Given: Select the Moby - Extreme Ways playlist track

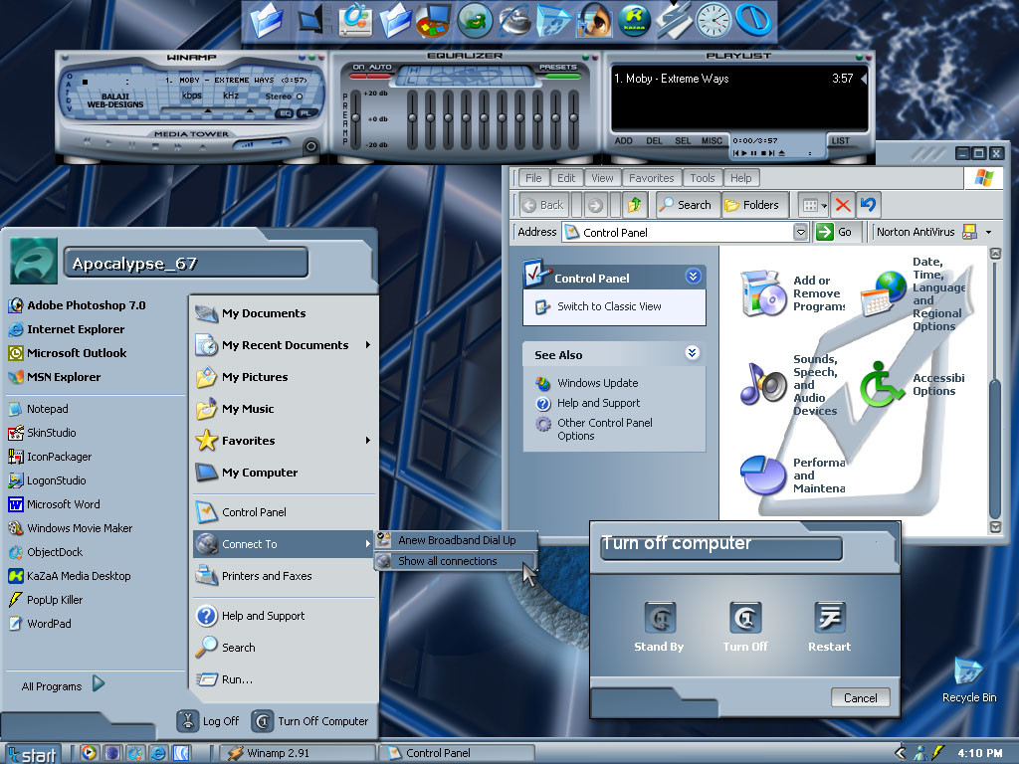Looking at the screenshot, I should (x=733, y=79).
